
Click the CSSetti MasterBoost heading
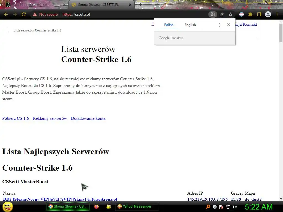[x=25, y=182]
